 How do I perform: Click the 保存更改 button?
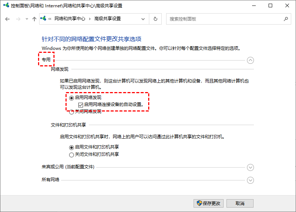pos(208,203)
